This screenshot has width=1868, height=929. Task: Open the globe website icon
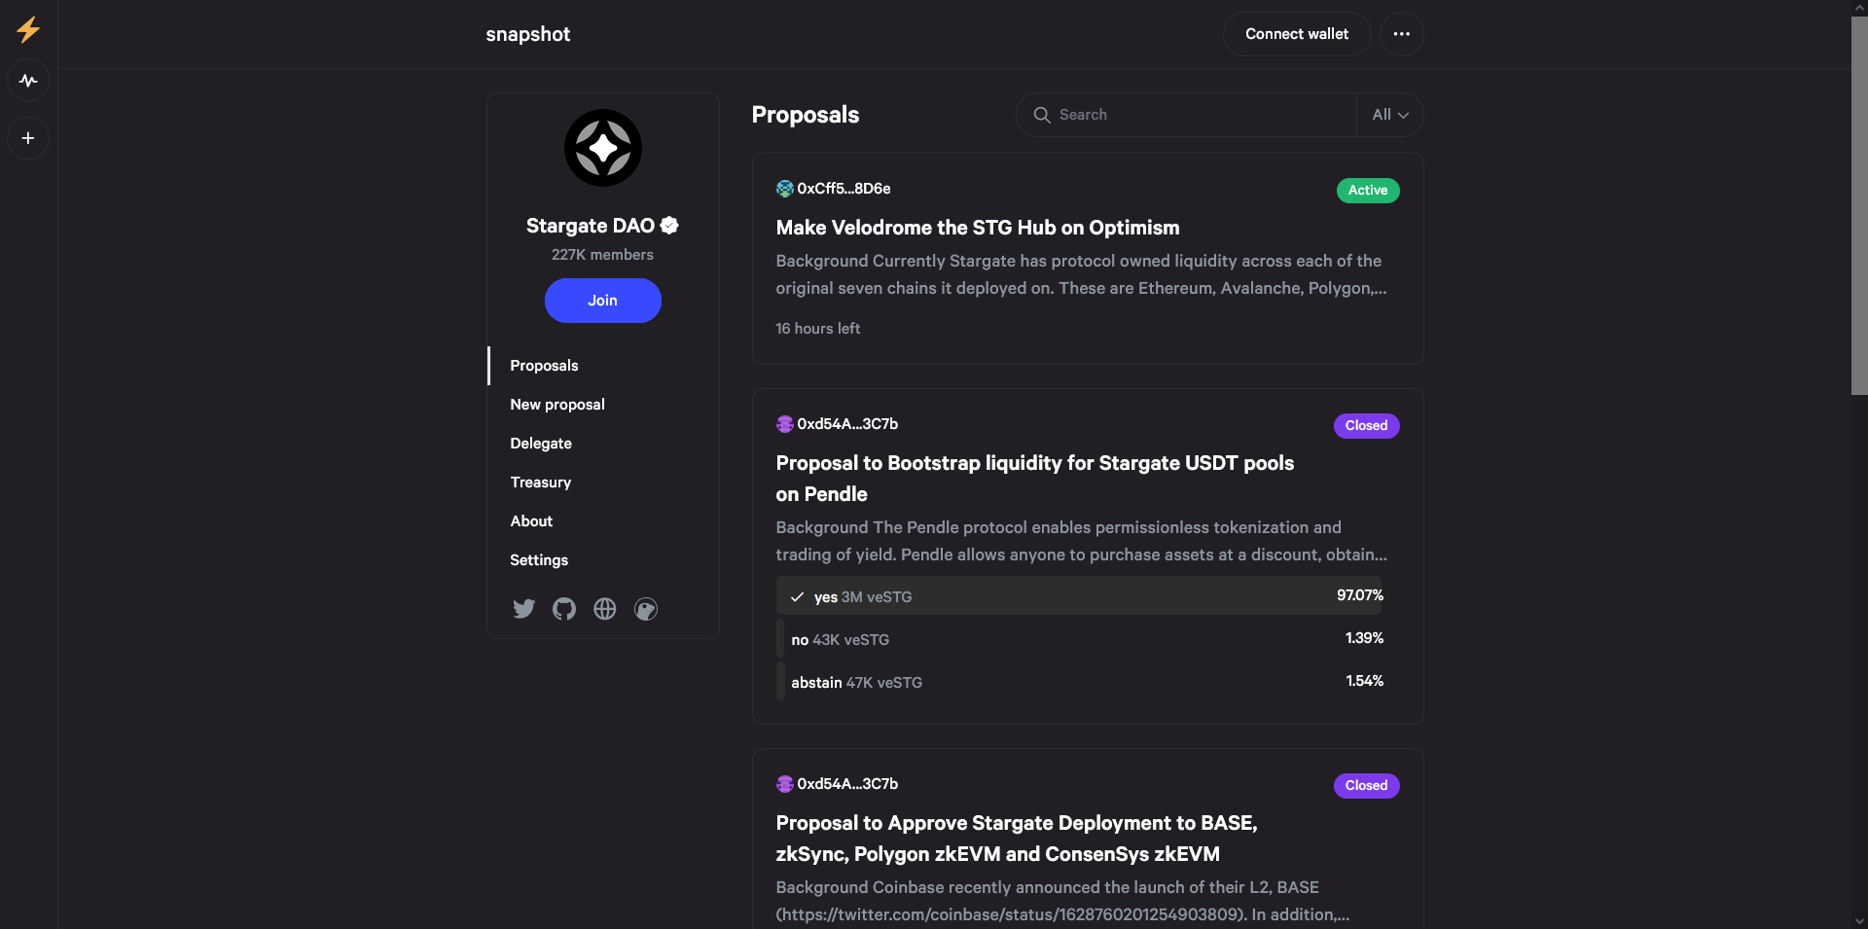click(x=605, y=609)
